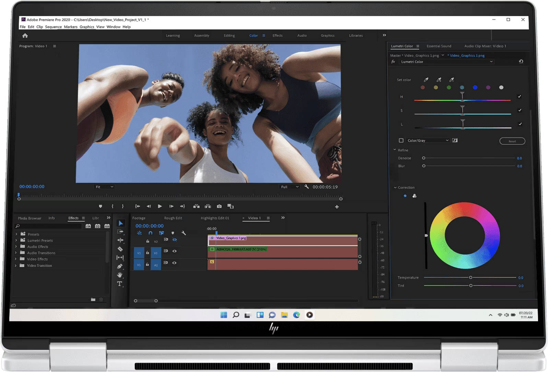Switch to the Audio workspace
The width and height of the screenshot is (548, 372).
(x=302, y=36)
